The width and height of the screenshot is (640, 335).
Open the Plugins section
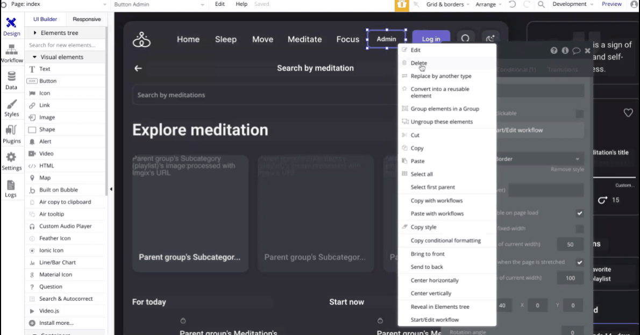point(11,133)
